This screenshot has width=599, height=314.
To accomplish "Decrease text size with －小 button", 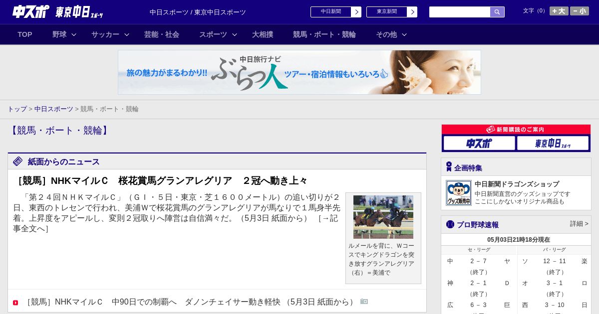I will [580, 11].
